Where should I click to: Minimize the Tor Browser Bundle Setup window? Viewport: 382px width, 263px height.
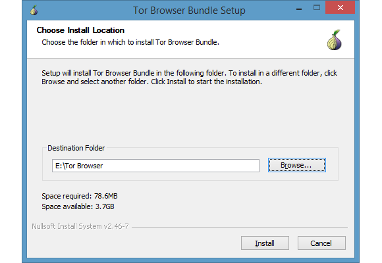tap(299, 9)
